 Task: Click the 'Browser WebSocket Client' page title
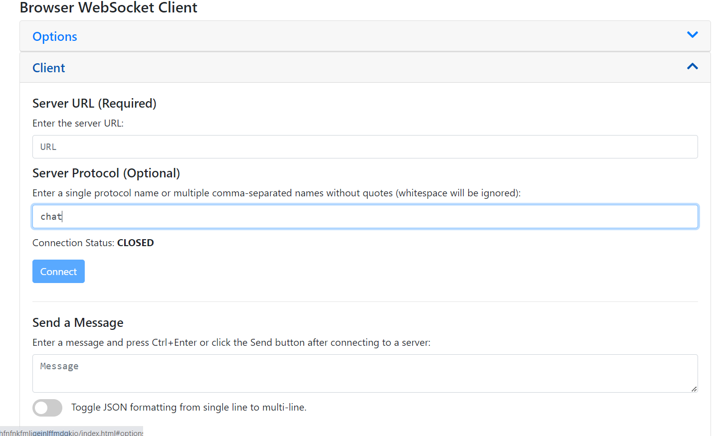(109, 7)
